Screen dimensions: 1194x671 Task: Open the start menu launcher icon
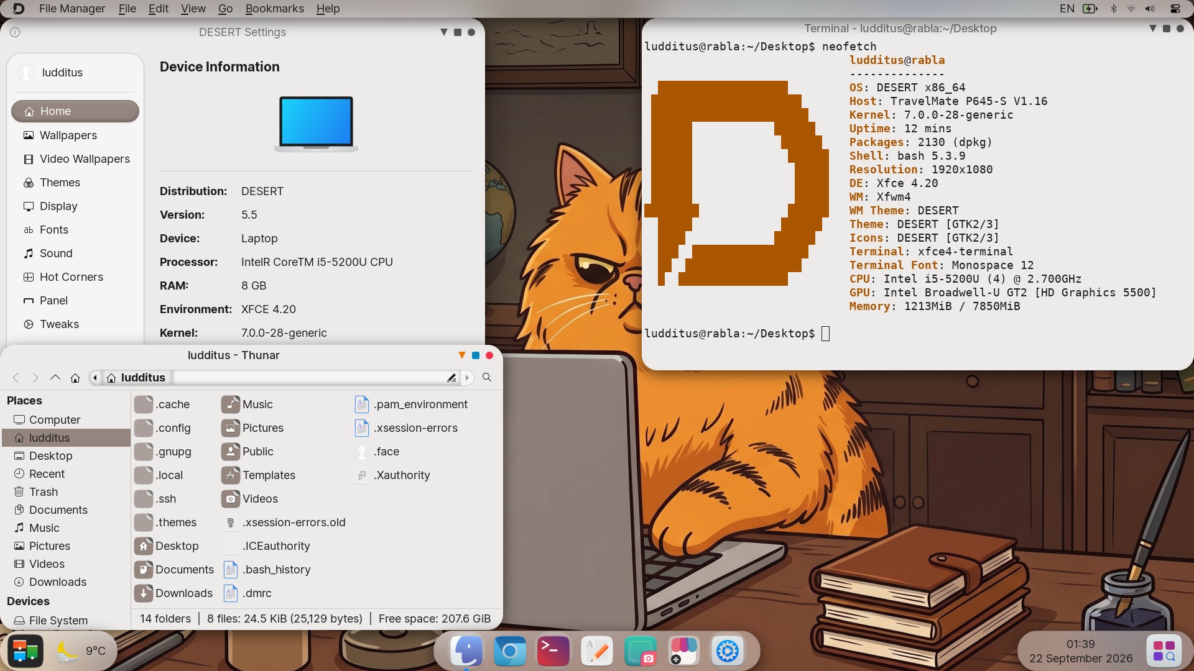pyautogui.click(x=25, y=651)
